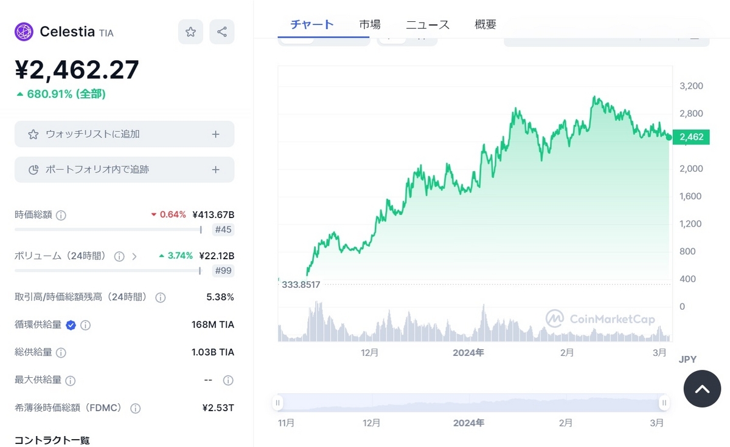Select the 概要 tab

(485, 24)
